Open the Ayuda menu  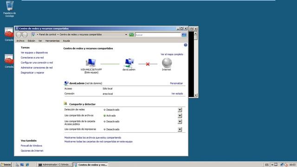point(66,41)
